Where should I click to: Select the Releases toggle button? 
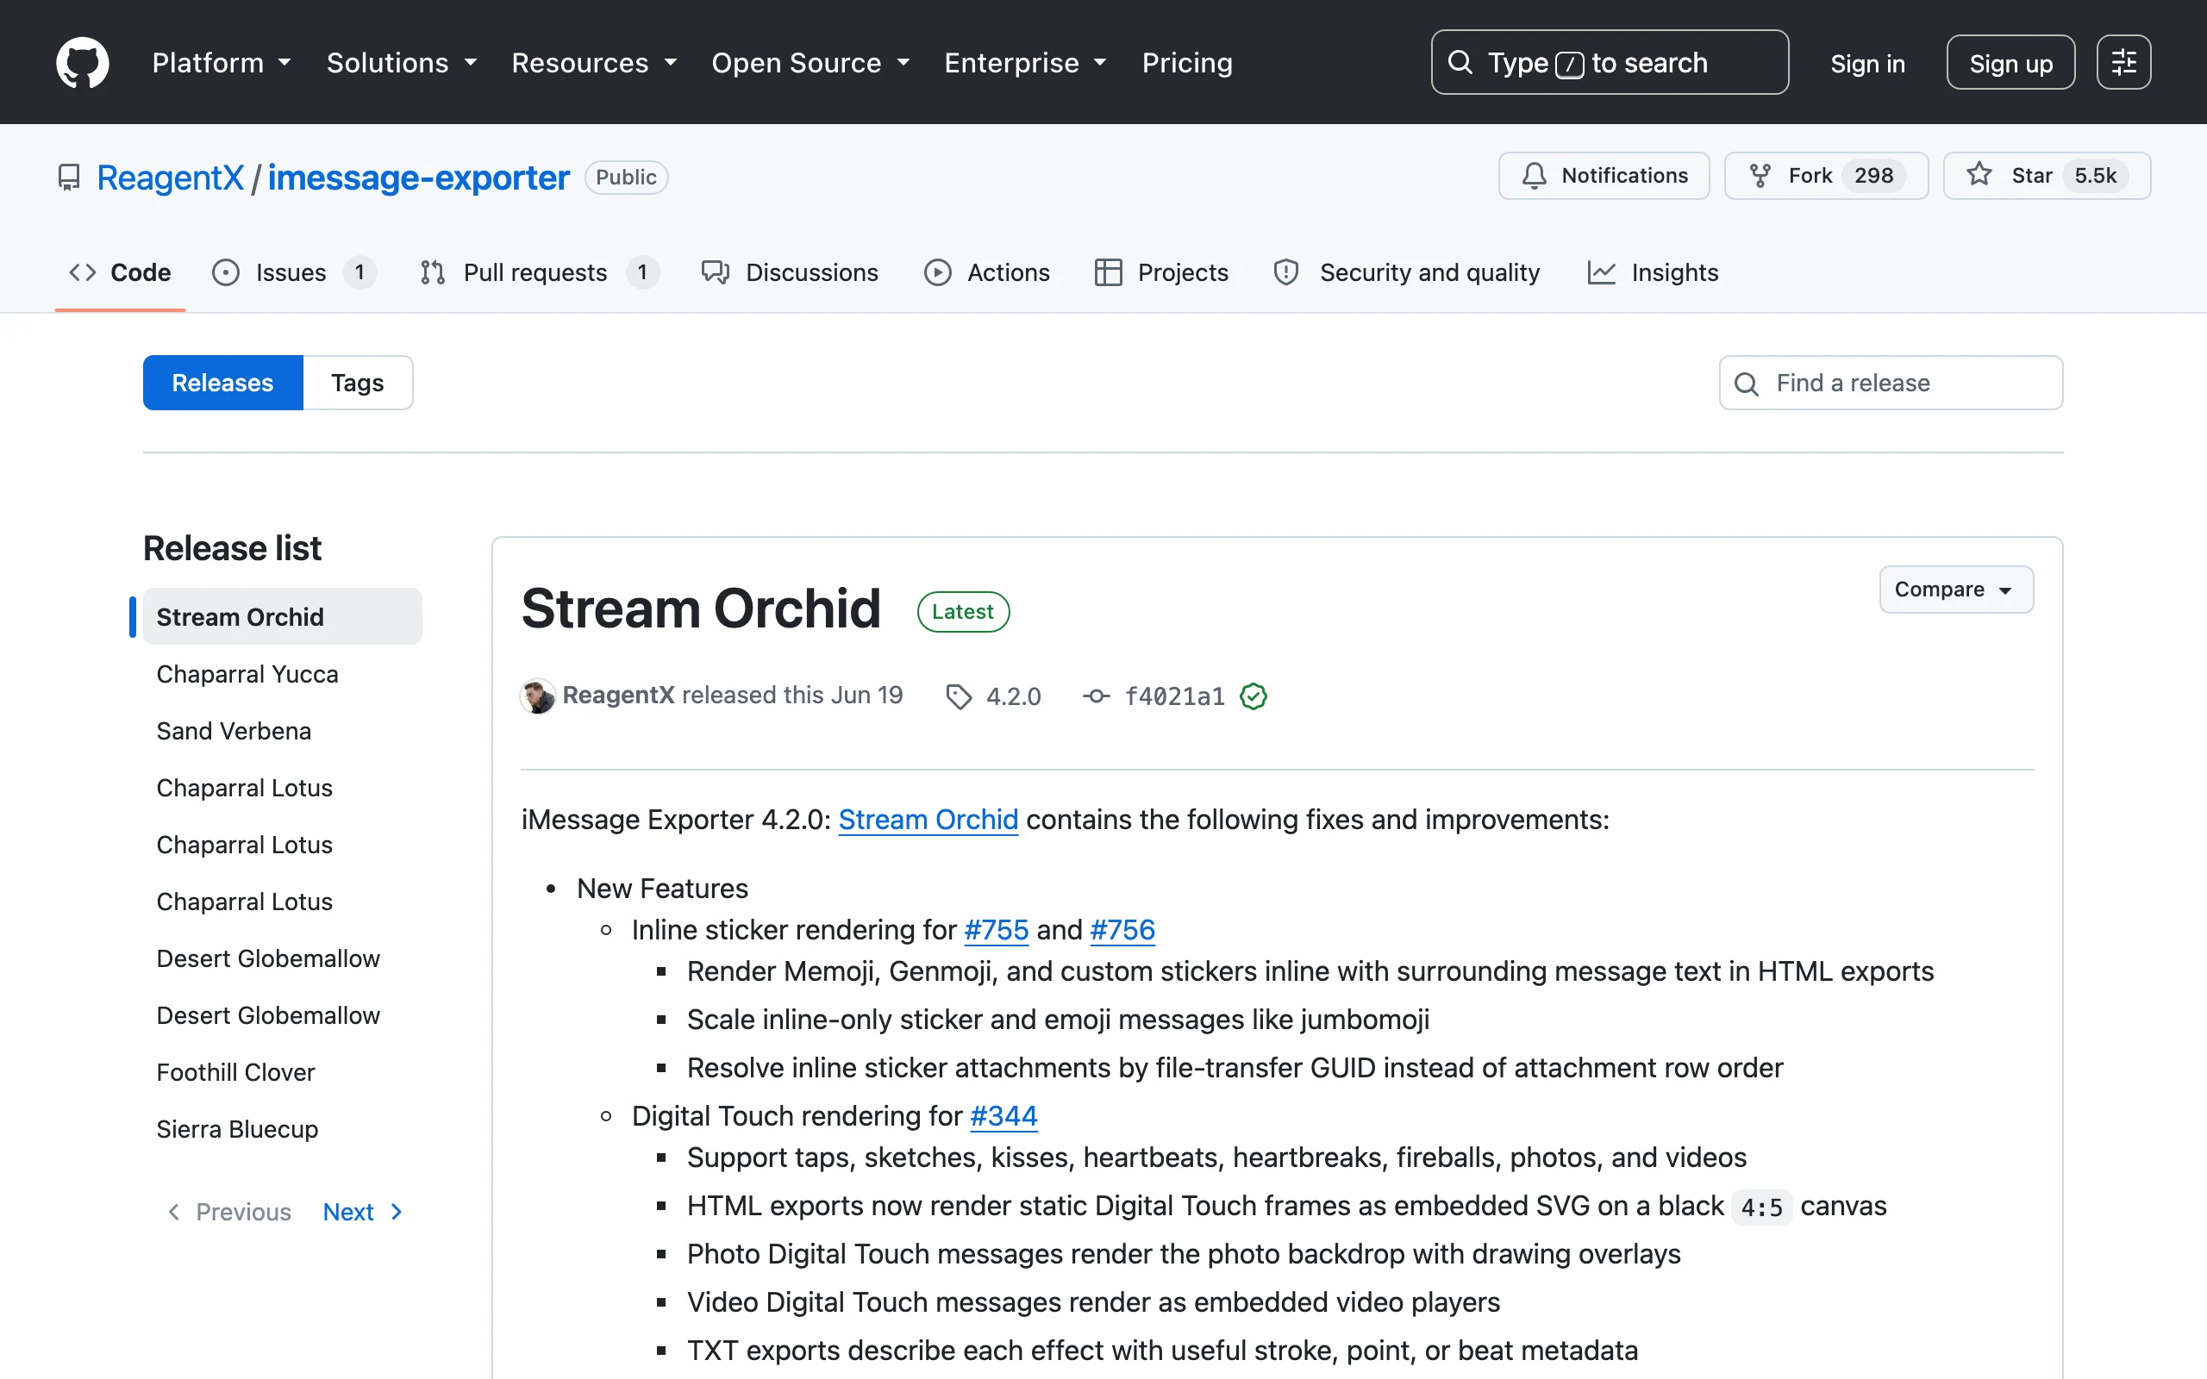coord(222,382)
